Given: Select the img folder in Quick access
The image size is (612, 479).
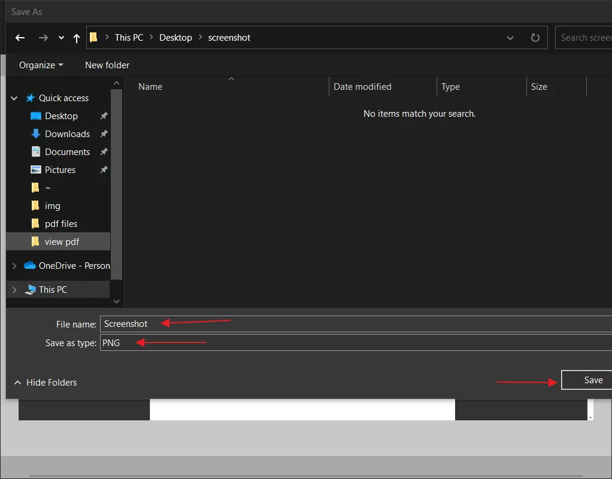Looking at the screenshot, I should point(52,205).
